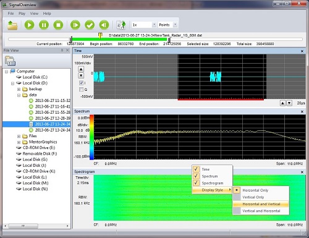Click the yellow current position marker
This screenshot has width=309, height=238.
(x=100, y=35)
